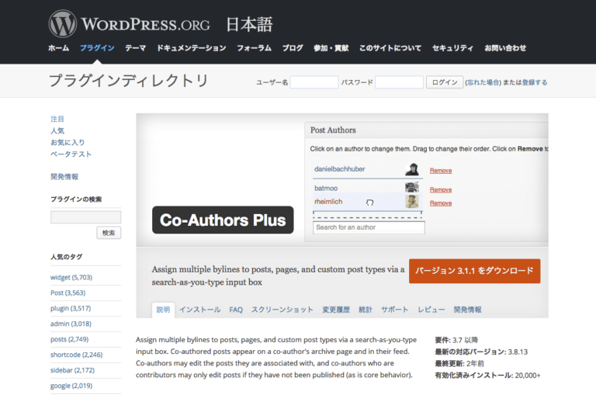This screenshot has height=395, width=596.
Task: Open the 注目 sidebar link
Action: (57, 119)
